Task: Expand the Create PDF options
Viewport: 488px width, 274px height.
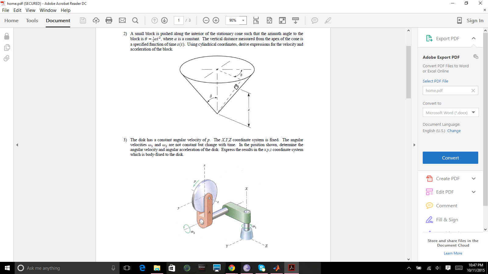Action: coord(474,178)
